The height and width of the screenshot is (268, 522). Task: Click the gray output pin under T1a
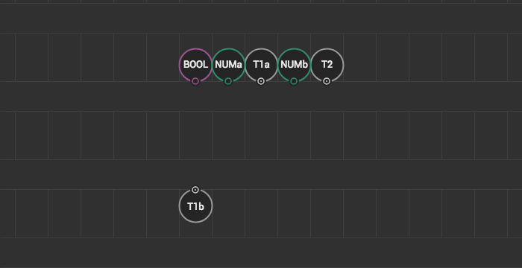tap(261, 81)
